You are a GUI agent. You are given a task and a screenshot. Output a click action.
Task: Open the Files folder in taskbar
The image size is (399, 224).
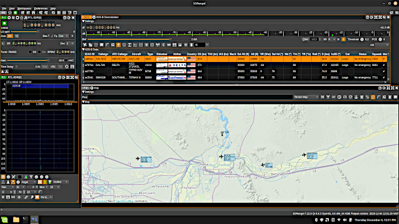click(x=16, y=219)
